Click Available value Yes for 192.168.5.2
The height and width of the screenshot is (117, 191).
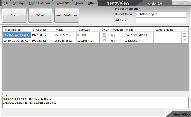coord(117,35)
